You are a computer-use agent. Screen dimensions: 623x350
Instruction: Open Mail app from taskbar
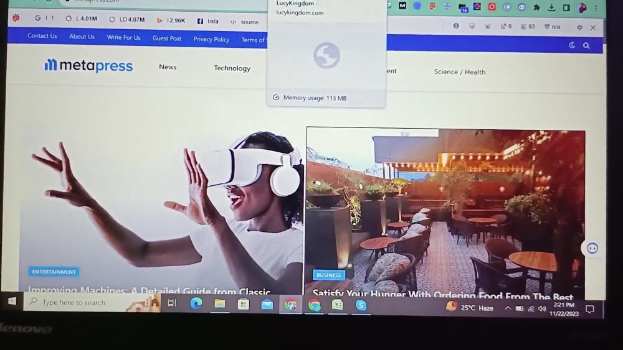click(267, 305)
